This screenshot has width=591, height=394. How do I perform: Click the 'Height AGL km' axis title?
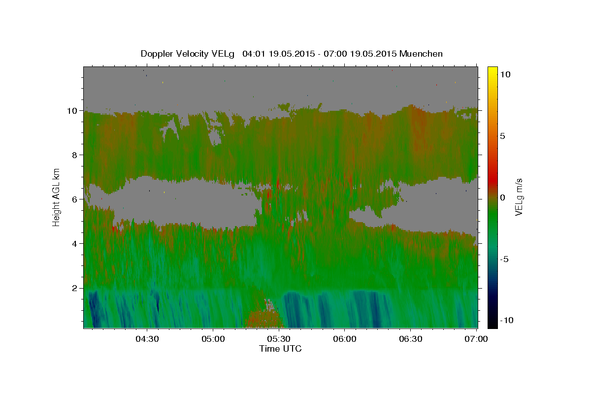tap(56, 197)
